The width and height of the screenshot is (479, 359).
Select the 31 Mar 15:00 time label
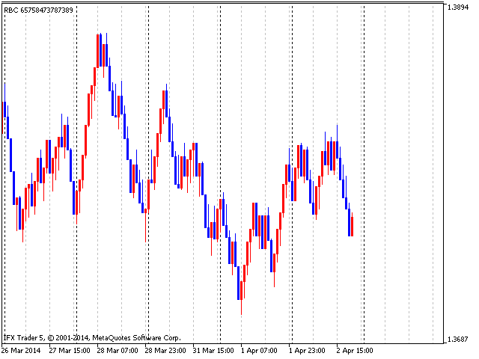[213, 350]
